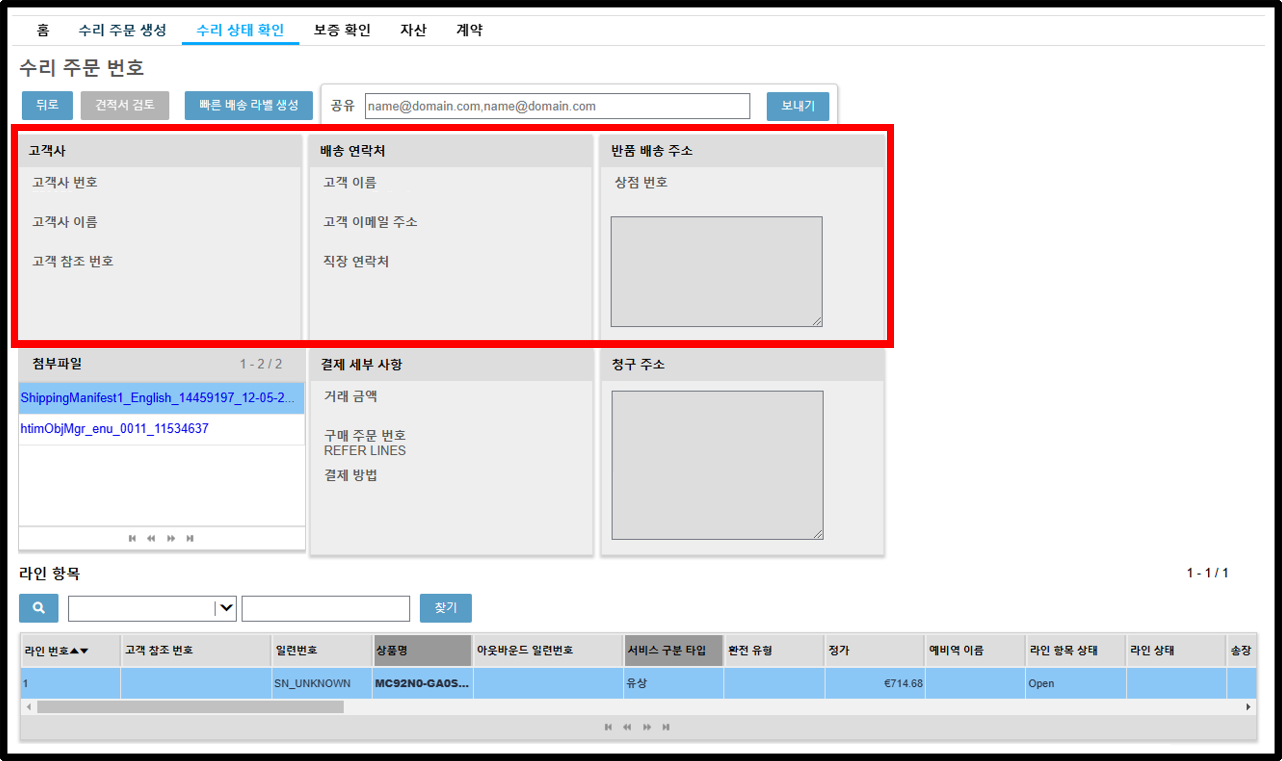Image resolution: width=1282 pixels, height=761 pixels.
Task: Focus the 공유 email address input field
Action: [557, 106]
